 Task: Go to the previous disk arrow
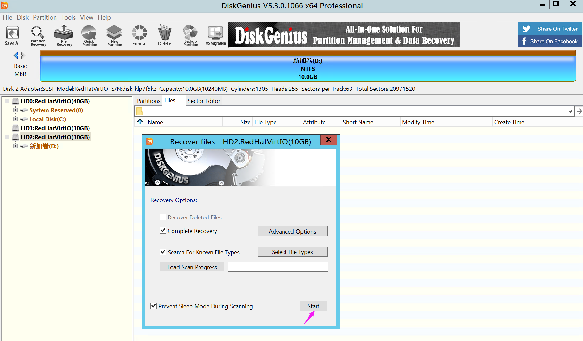(x=16, y=55)
